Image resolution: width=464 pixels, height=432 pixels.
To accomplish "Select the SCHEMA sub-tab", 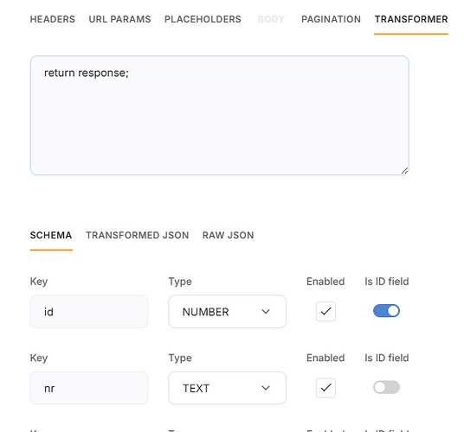I will point(51,235).
